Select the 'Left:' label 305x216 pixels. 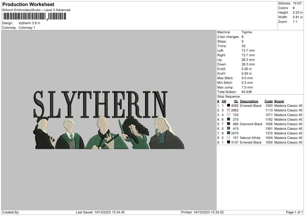pyautogui.click(x=221, y=50)
